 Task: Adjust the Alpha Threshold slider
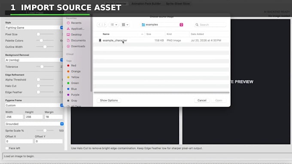45,80
